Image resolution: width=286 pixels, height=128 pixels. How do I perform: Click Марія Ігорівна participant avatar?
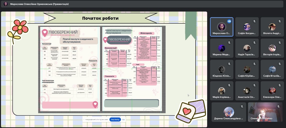pyautogui.click(x=221, y=91)
